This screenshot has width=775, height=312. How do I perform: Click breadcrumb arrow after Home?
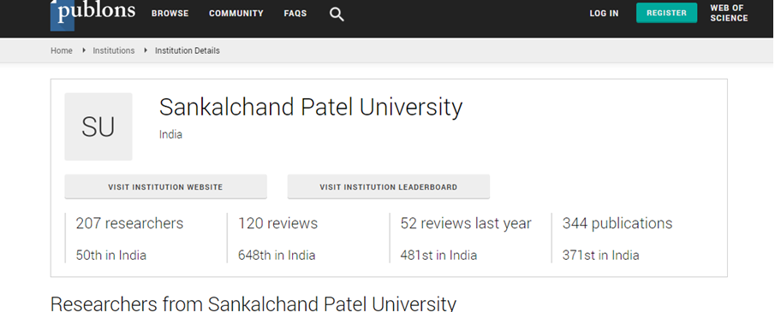pos(84,50)
